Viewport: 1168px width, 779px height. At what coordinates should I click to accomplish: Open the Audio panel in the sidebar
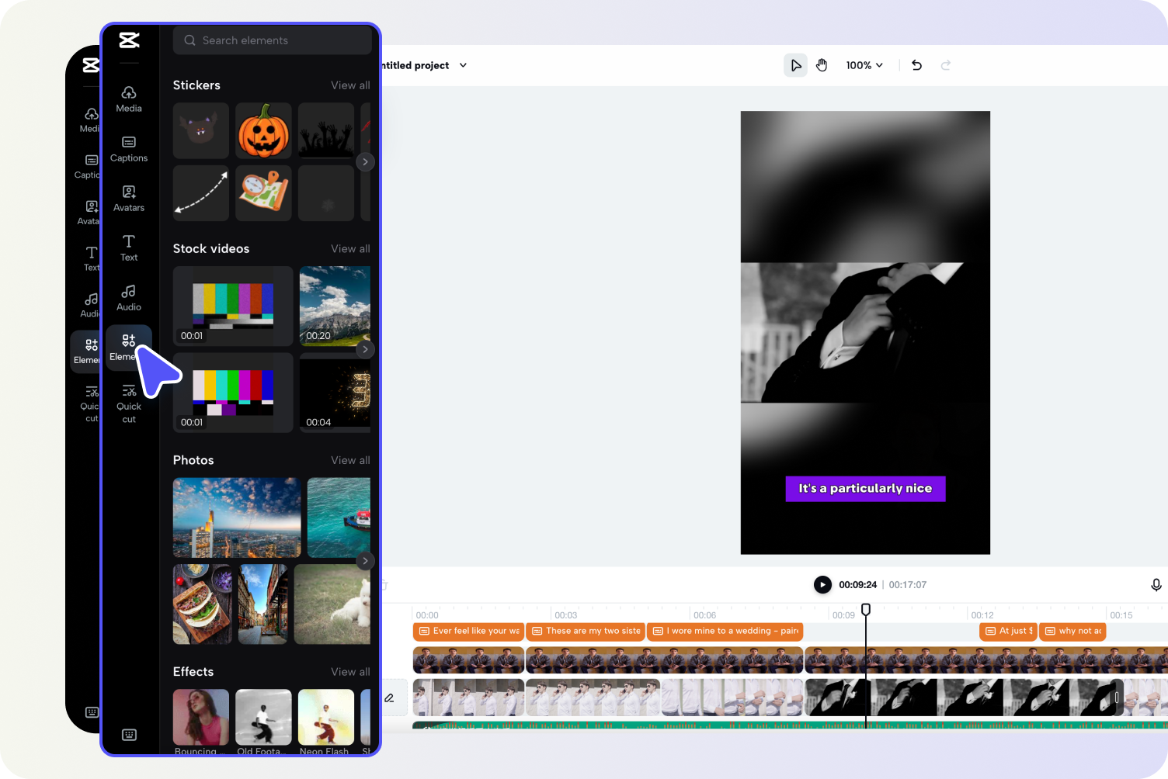(129, 298)
